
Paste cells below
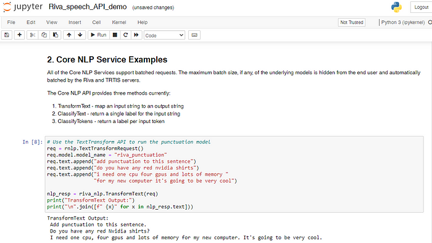point(56,35)
